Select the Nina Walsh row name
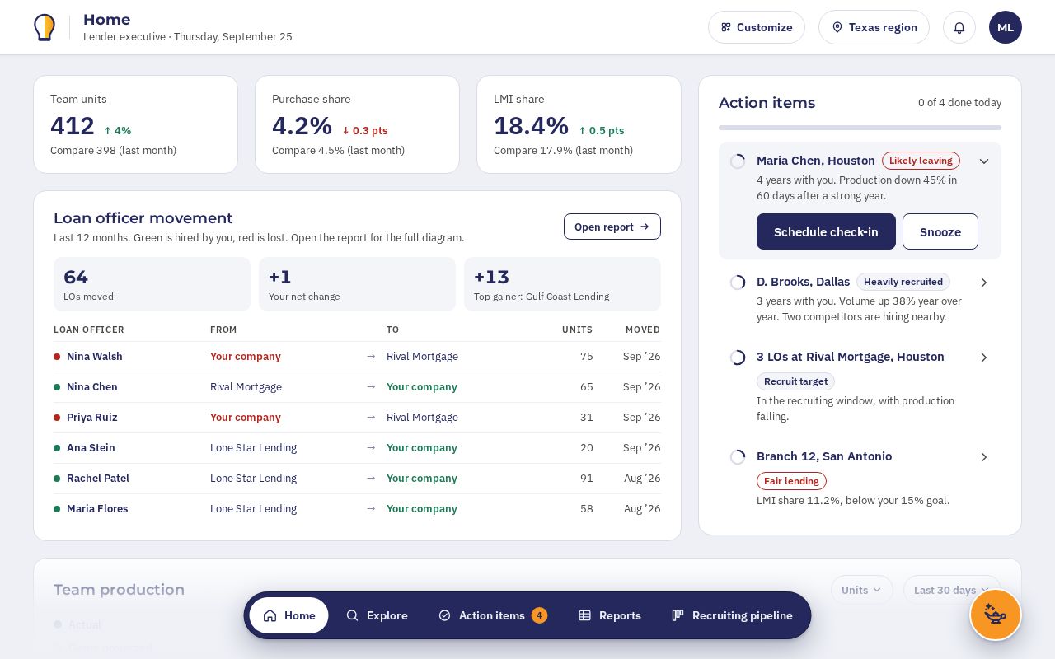 point(95,357)
